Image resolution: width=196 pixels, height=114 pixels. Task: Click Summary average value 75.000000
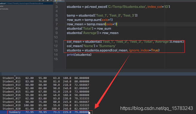[x=82, y=112]
